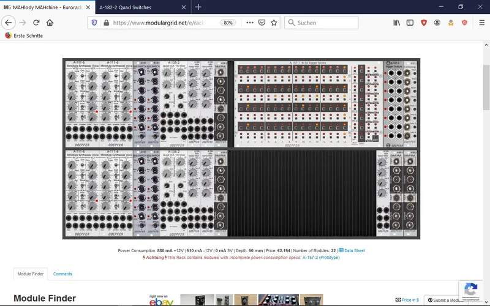Viewport: 490px width, 306px height.
Task: Click the eBay logo
Action: pos(161,300)
